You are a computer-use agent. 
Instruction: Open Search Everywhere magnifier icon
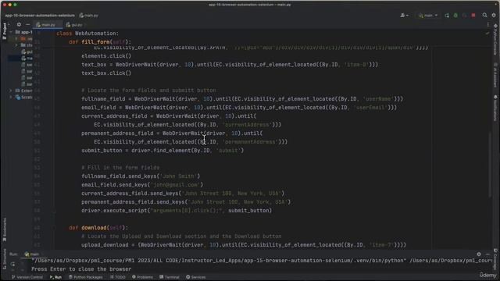coord(484,16)
